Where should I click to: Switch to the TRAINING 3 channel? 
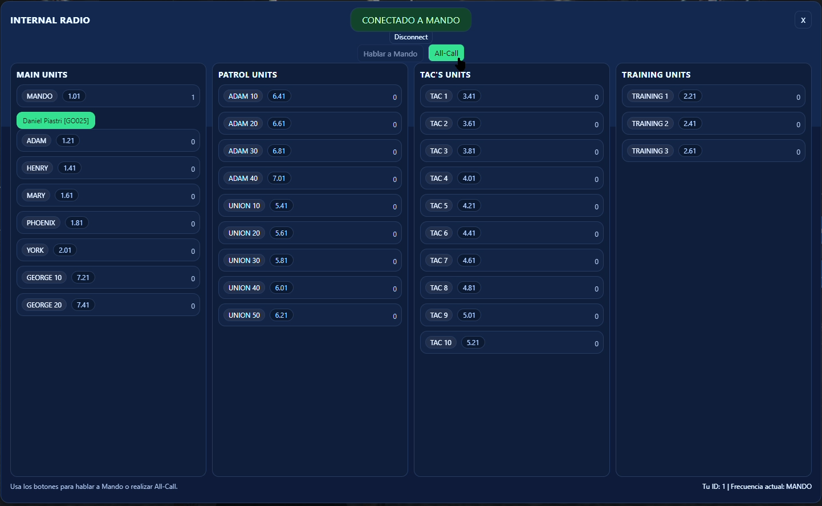[714, 151]
